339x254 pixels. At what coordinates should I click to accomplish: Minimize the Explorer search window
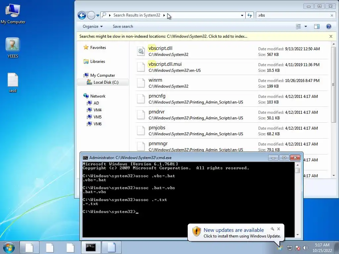[x=309, y=6]
